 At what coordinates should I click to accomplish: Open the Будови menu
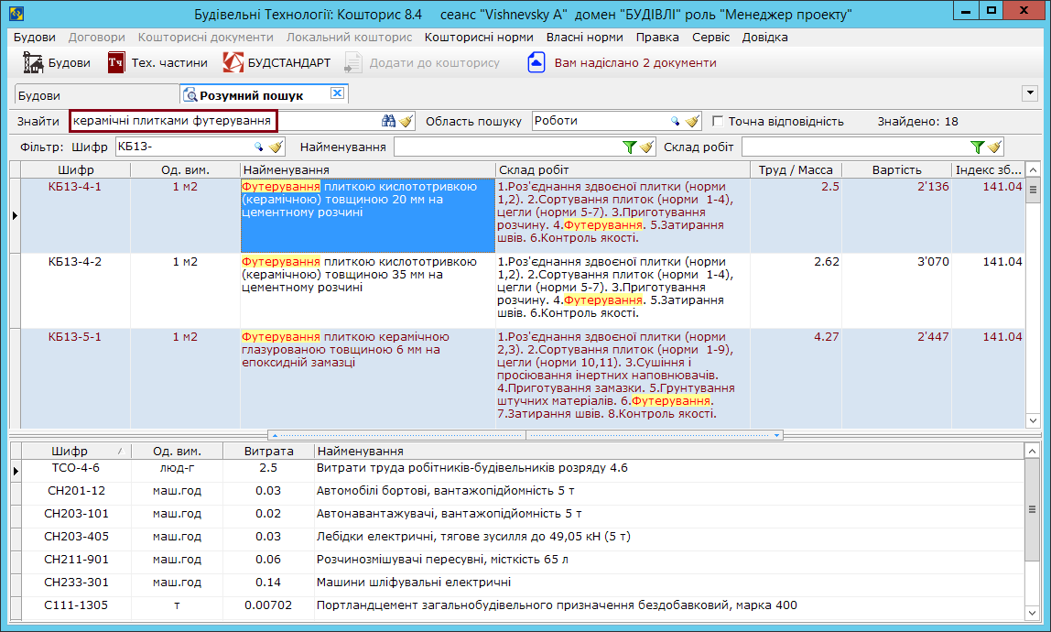click(34, 37)
